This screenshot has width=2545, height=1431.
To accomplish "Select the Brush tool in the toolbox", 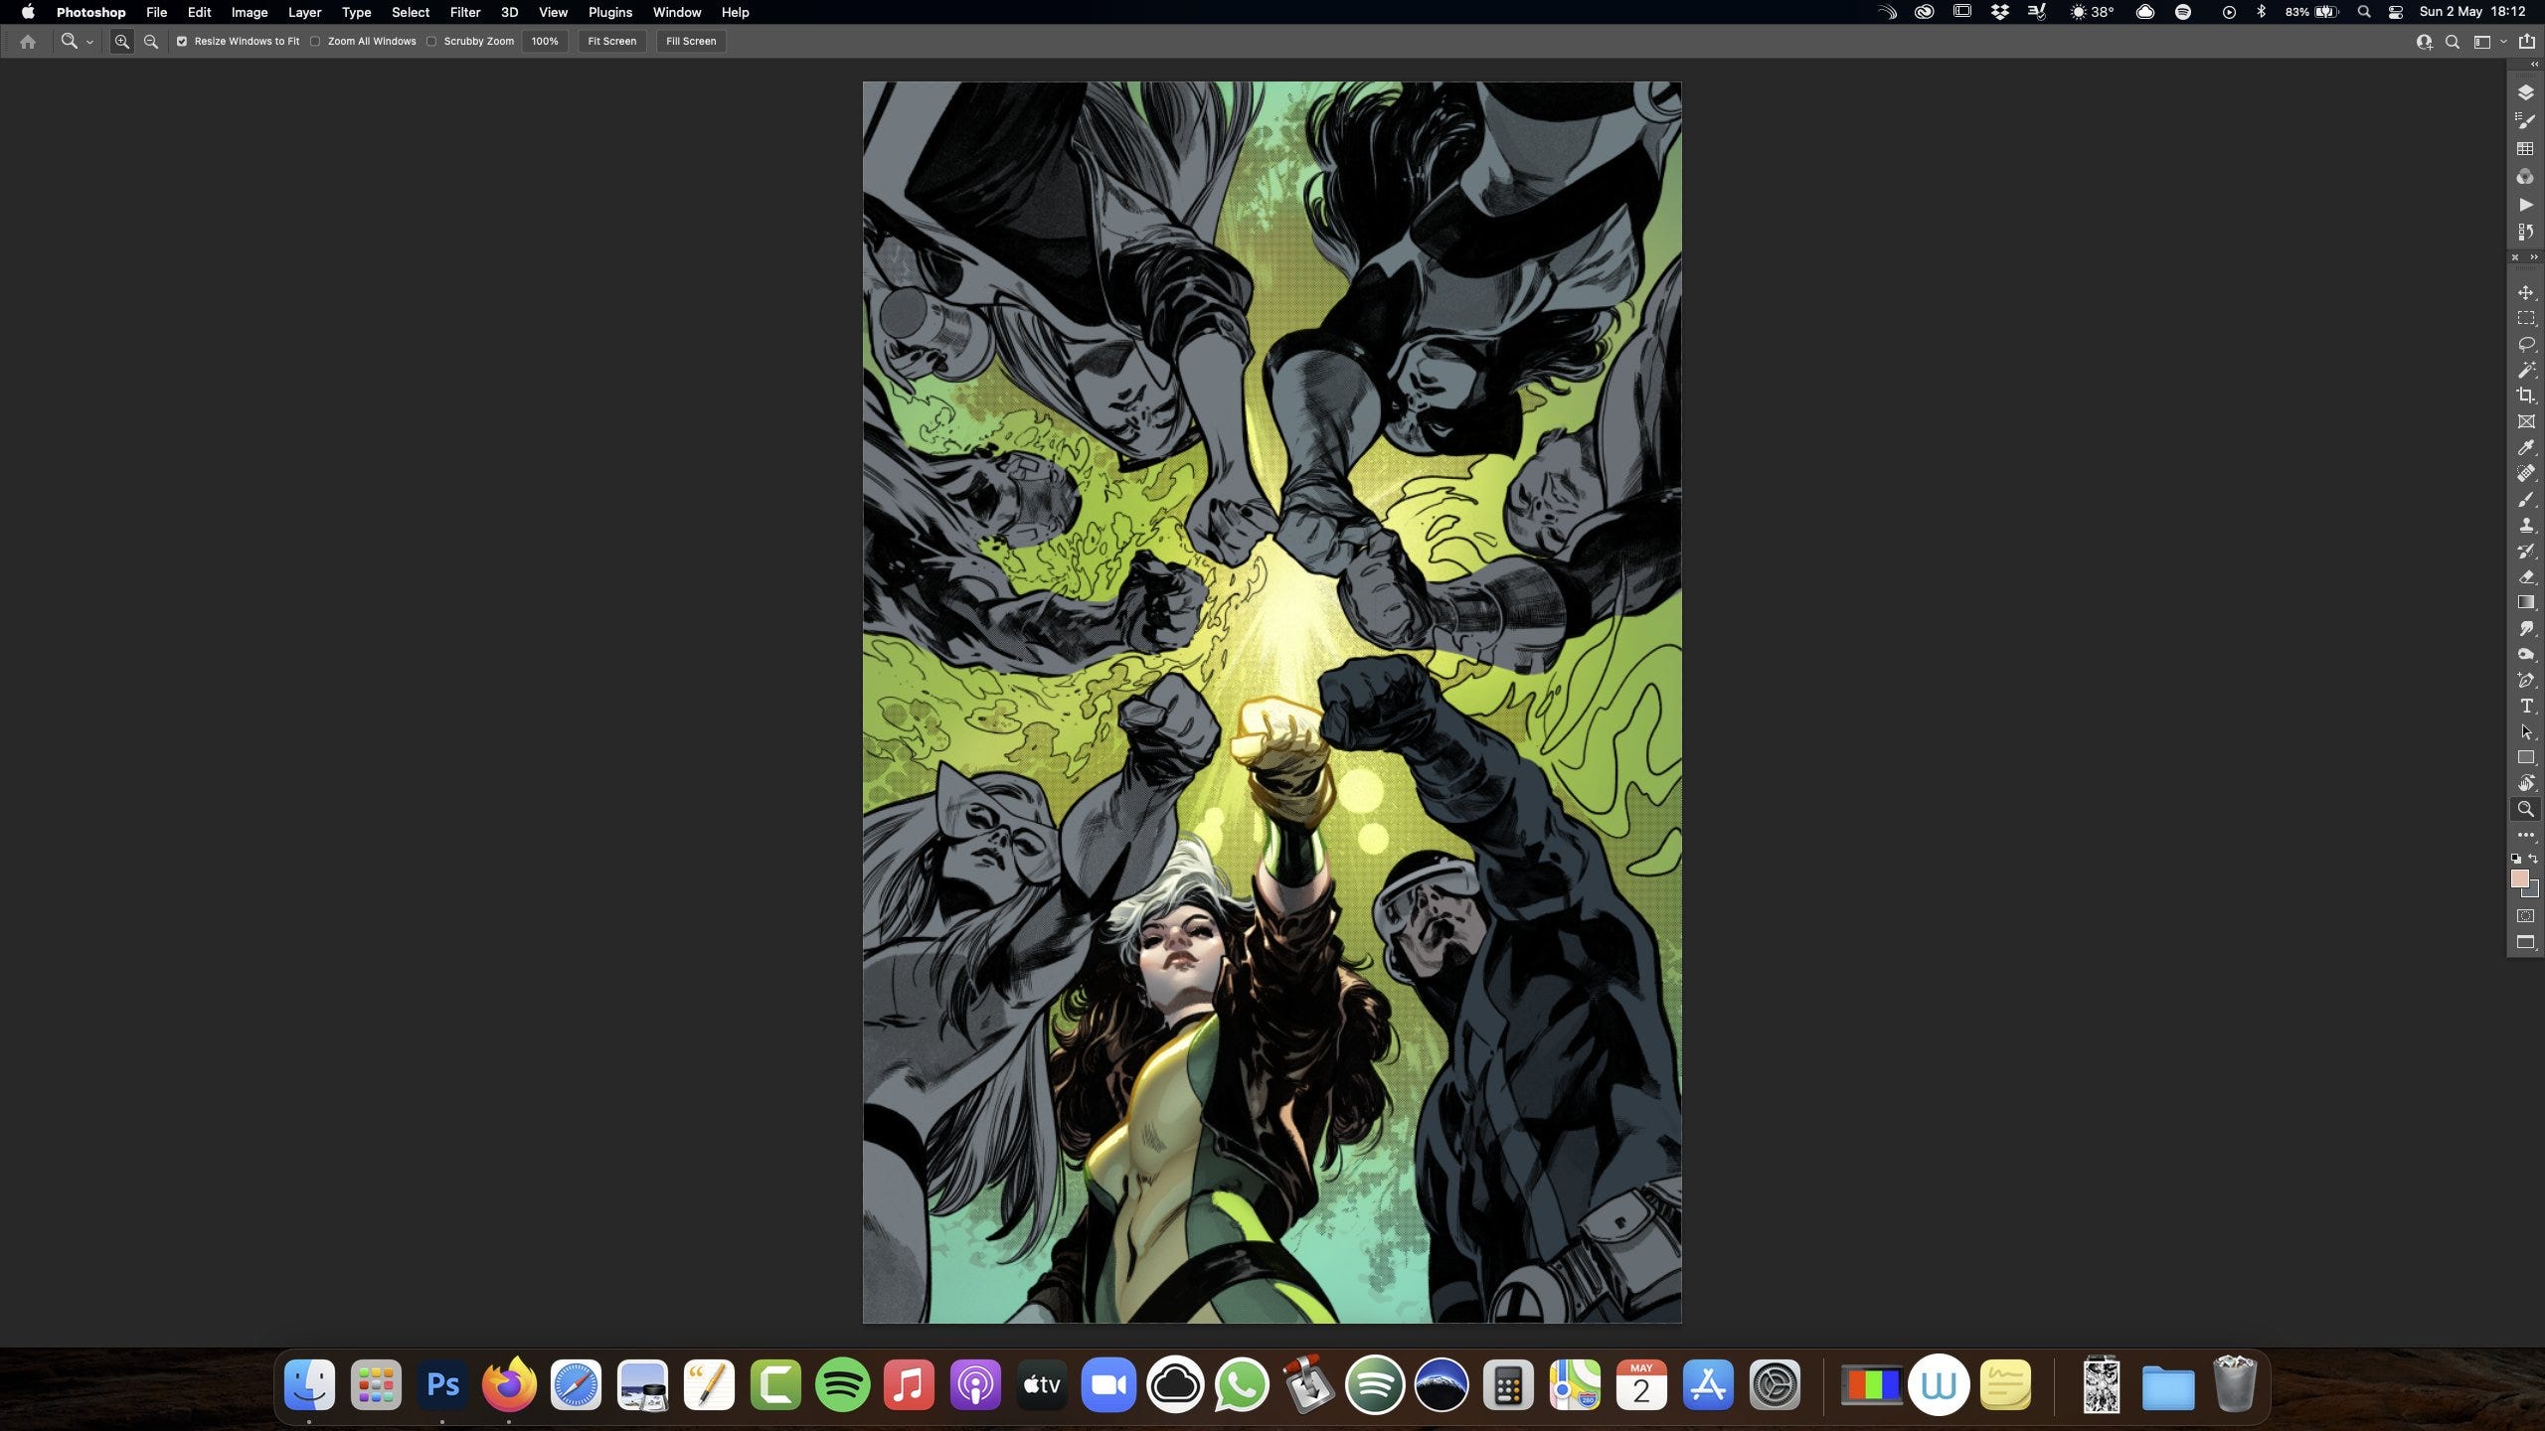I will pos(2525,499).
